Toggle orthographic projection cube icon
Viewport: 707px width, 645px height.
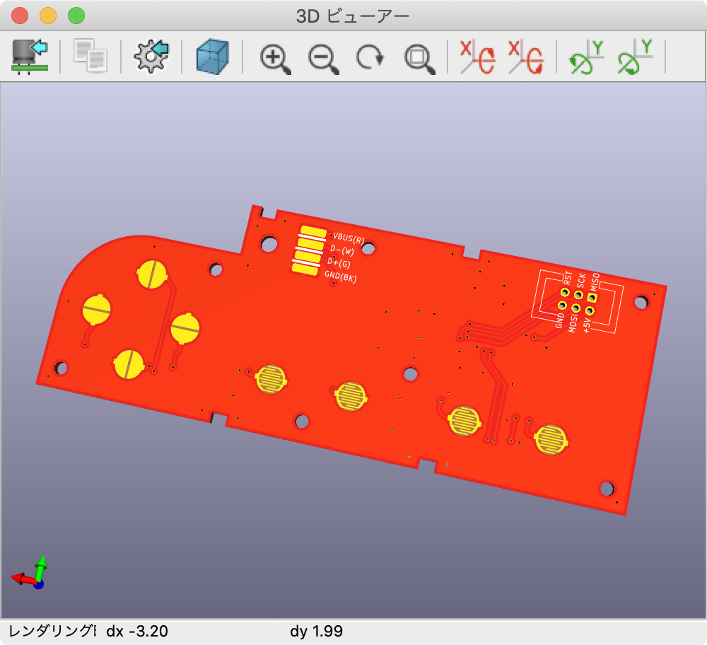(213, 57)
